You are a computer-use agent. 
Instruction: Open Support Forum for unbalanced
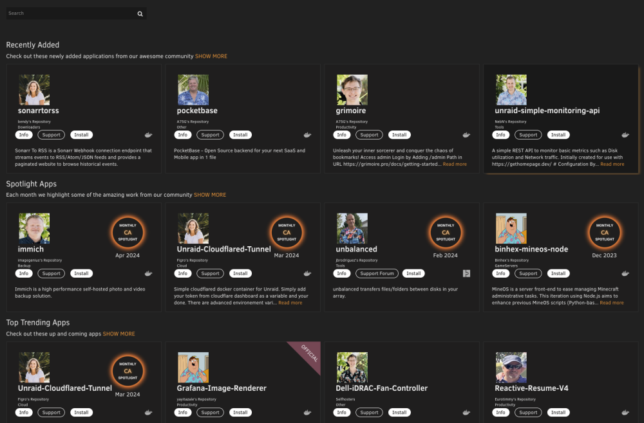pos(377,273)
